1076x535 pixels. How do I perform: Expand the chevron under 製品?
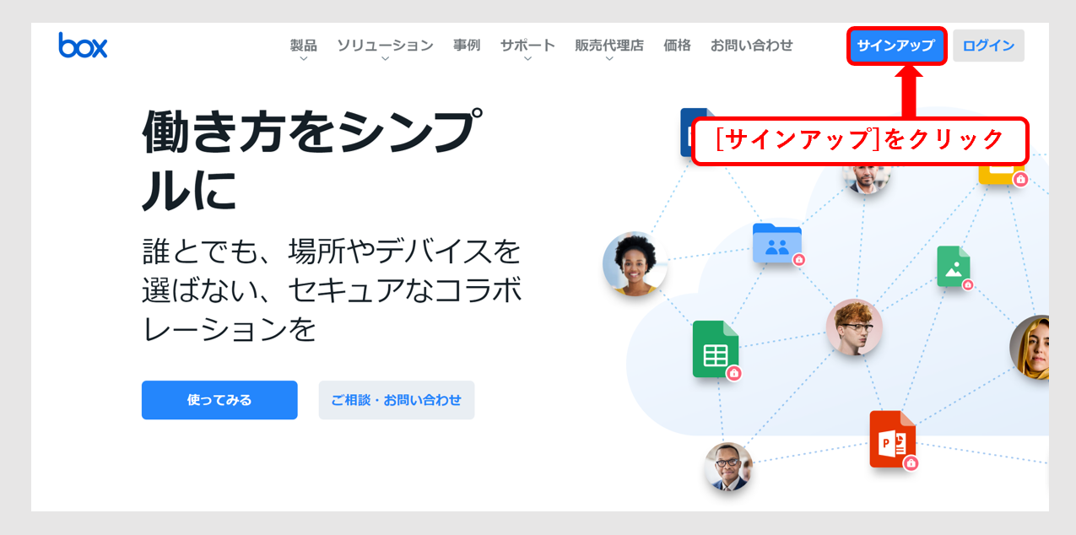coord(303,59)
